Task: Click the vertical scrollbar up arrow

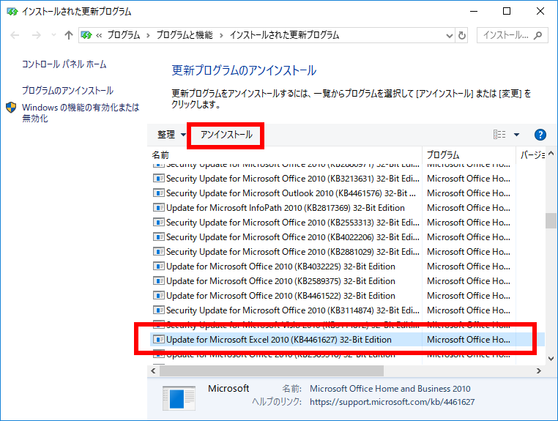Action: click(x=551, y=153)
